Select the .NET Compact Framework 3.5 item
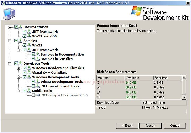 [x=64, y=95]
